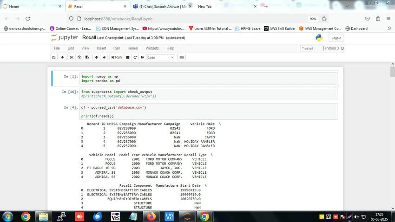
Task: Open the File Explorer taskbar icon
Action: click(44, 216)
